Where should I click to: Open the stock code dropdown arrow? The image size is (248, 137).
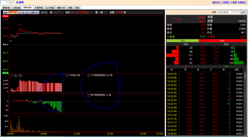(7, 2)
